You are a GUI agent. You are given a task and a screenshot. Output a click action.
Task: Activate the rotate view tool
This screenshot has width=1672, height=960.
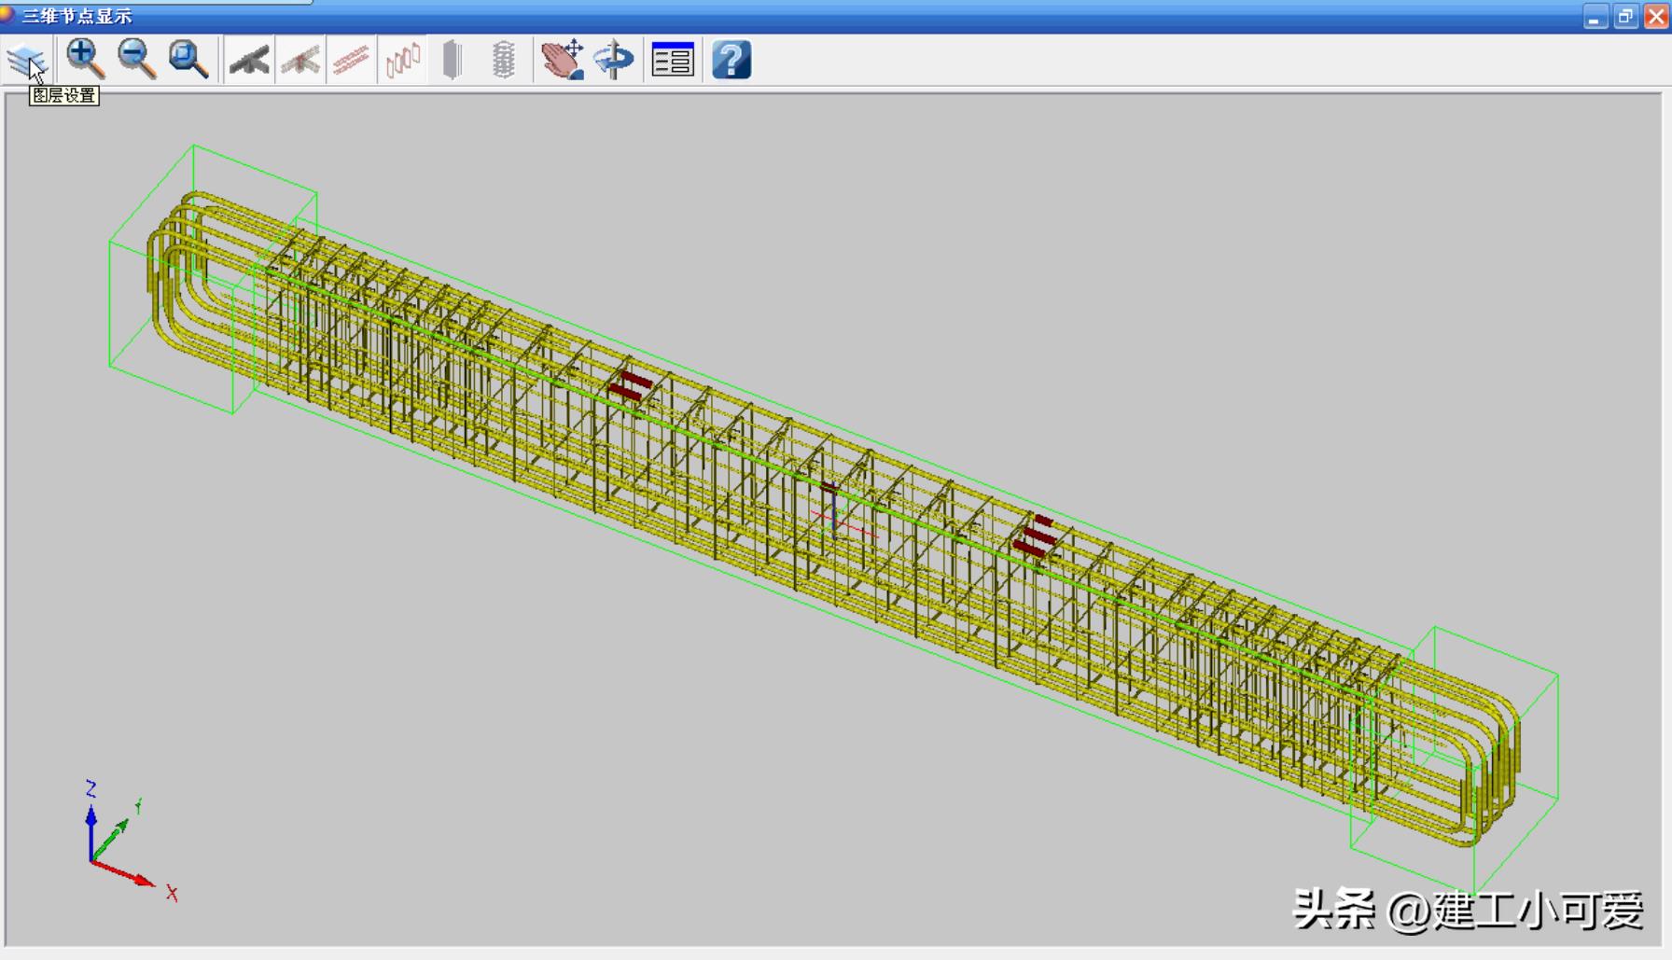[614, 61]
